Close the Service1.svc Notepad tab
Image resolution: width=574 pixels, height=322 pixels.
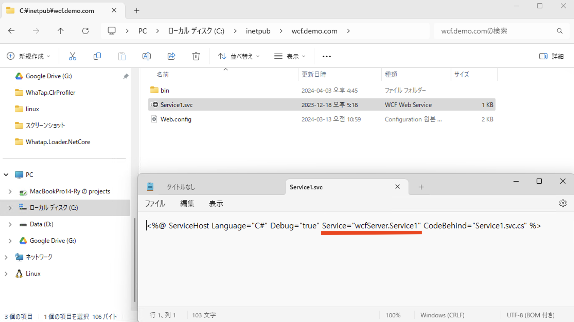tap(398, 187)
